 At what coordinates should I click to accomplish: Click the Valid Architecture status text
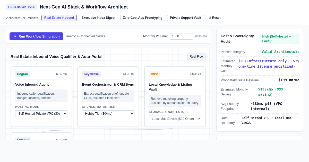[x=280, y=52]
